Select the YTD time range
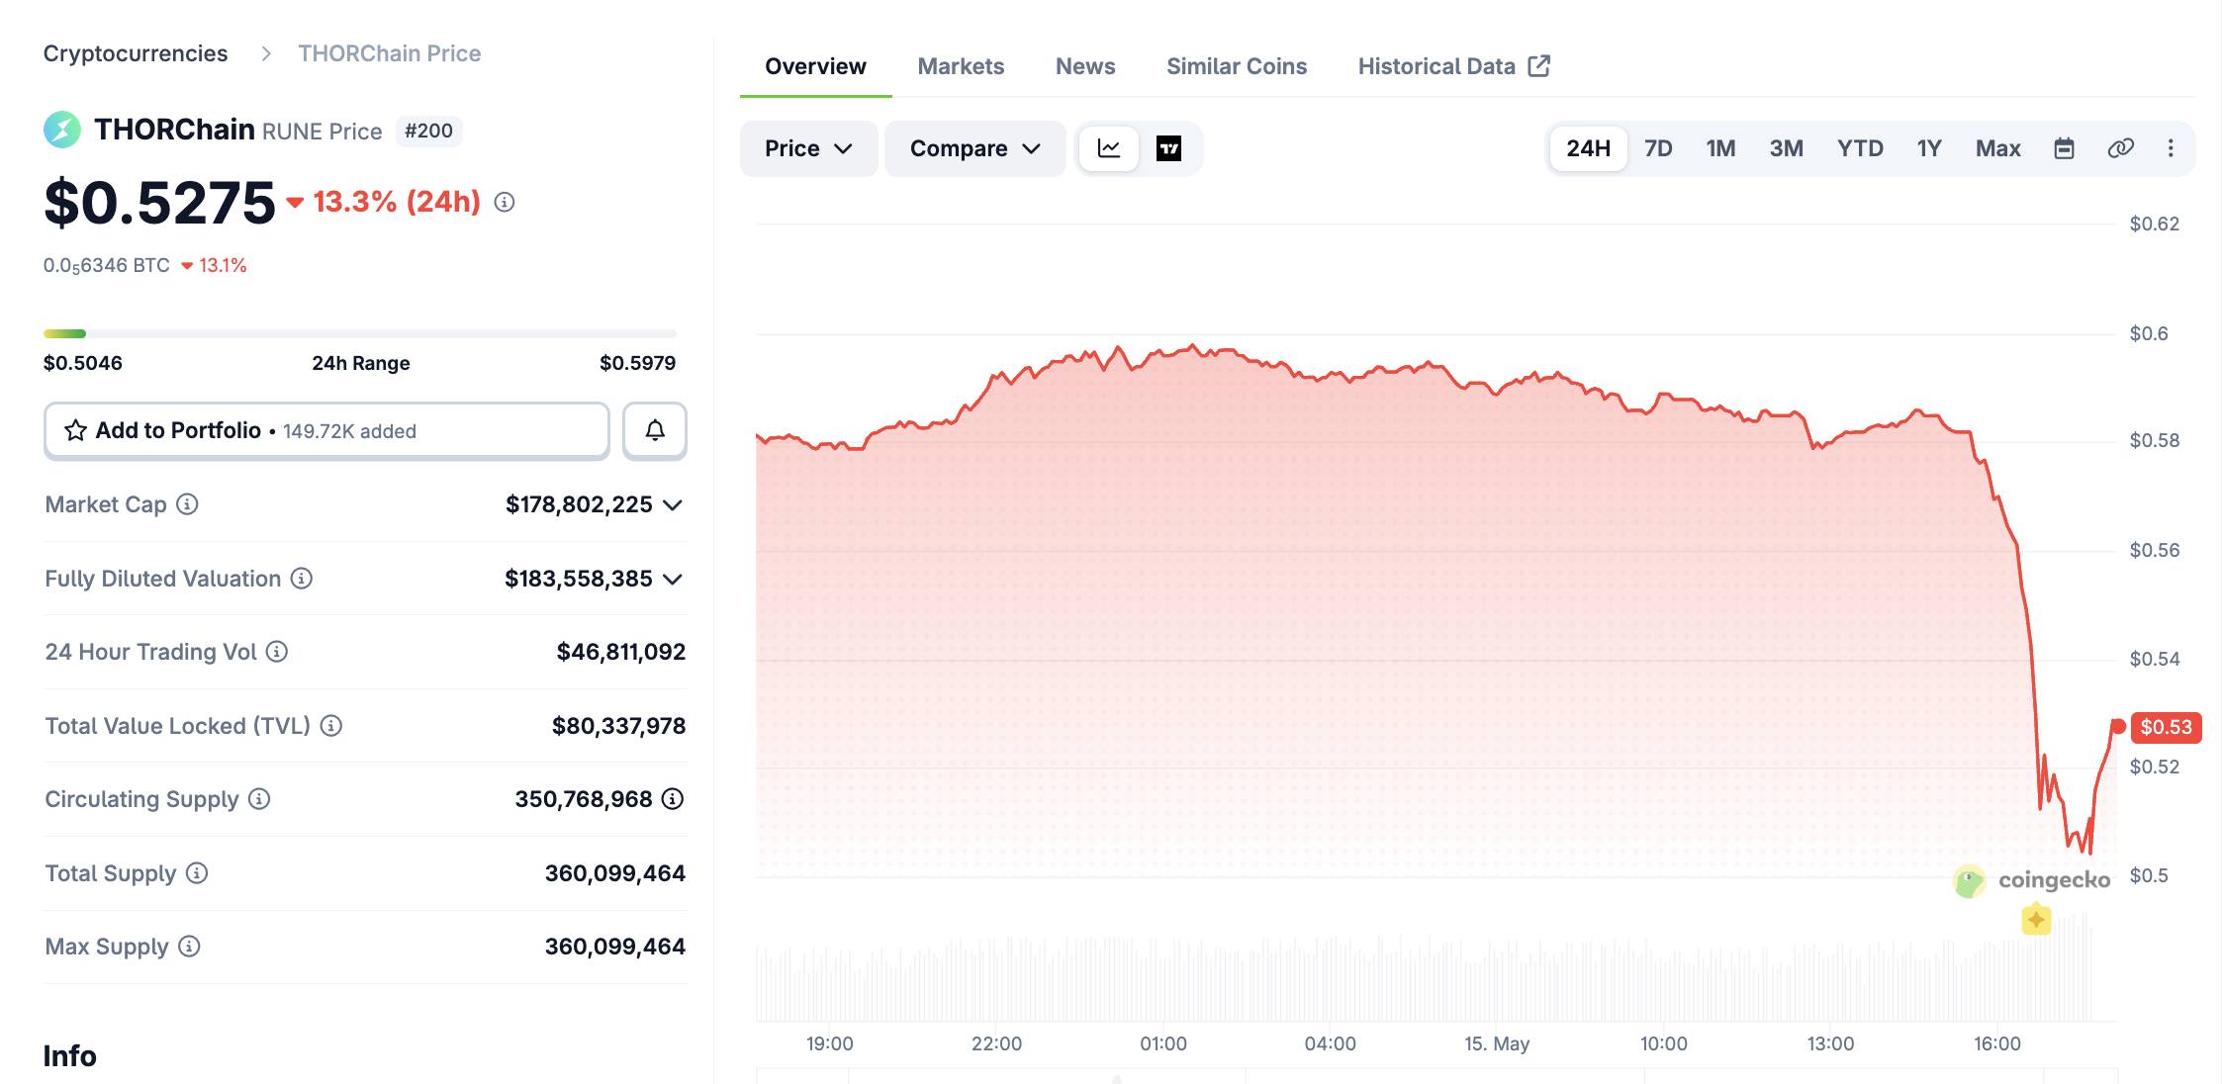 [1860, 148]
